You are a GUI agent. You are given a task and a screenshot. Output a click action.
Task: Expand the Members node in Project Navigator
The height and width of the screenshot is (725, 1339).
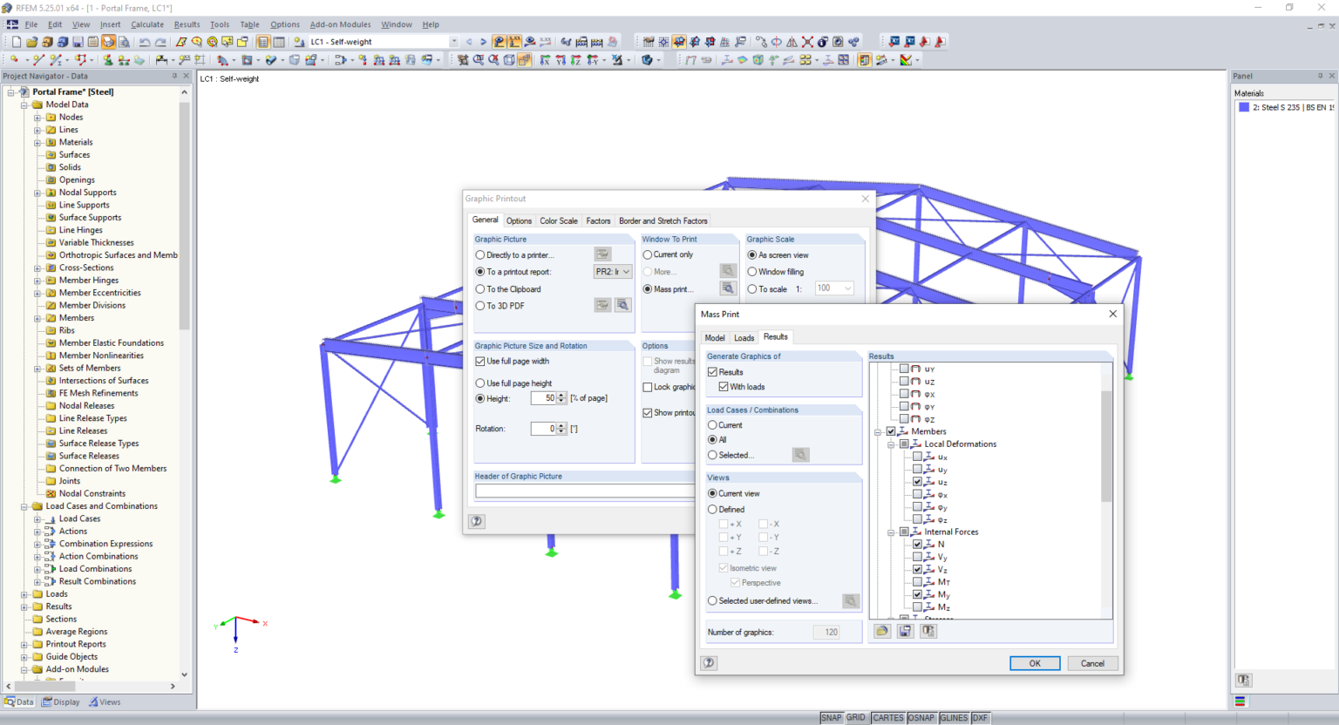(x=38, y=317)
